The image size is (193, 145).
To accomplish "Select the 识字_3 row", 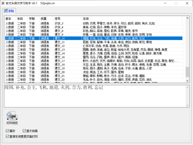I will (59, 23).
